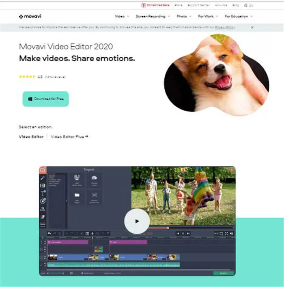This screenshot has height=287, width=284.
Task: Open the language globe selector
Action: point(248,5)
